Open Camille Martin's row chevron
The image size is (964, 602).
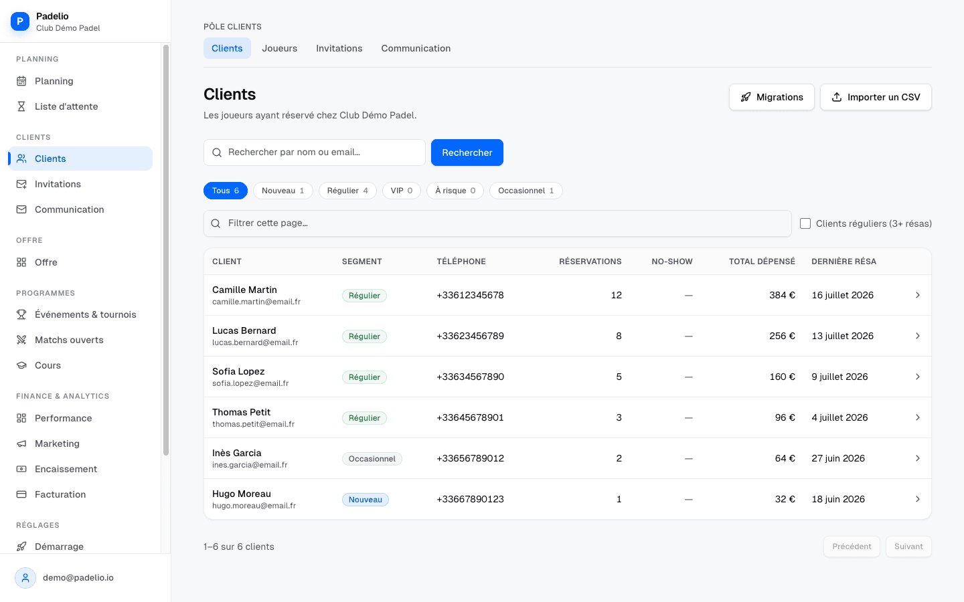[x=918, y=295]
